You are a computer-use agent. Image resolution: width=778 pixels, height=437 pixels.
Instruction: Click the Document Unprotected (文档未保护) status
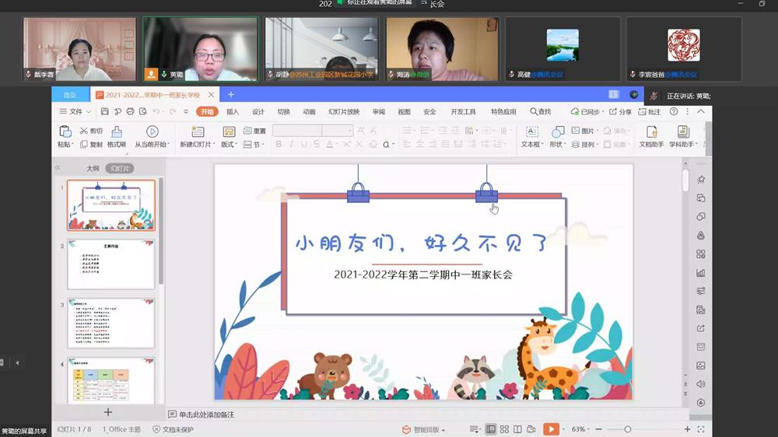point(173,429)
